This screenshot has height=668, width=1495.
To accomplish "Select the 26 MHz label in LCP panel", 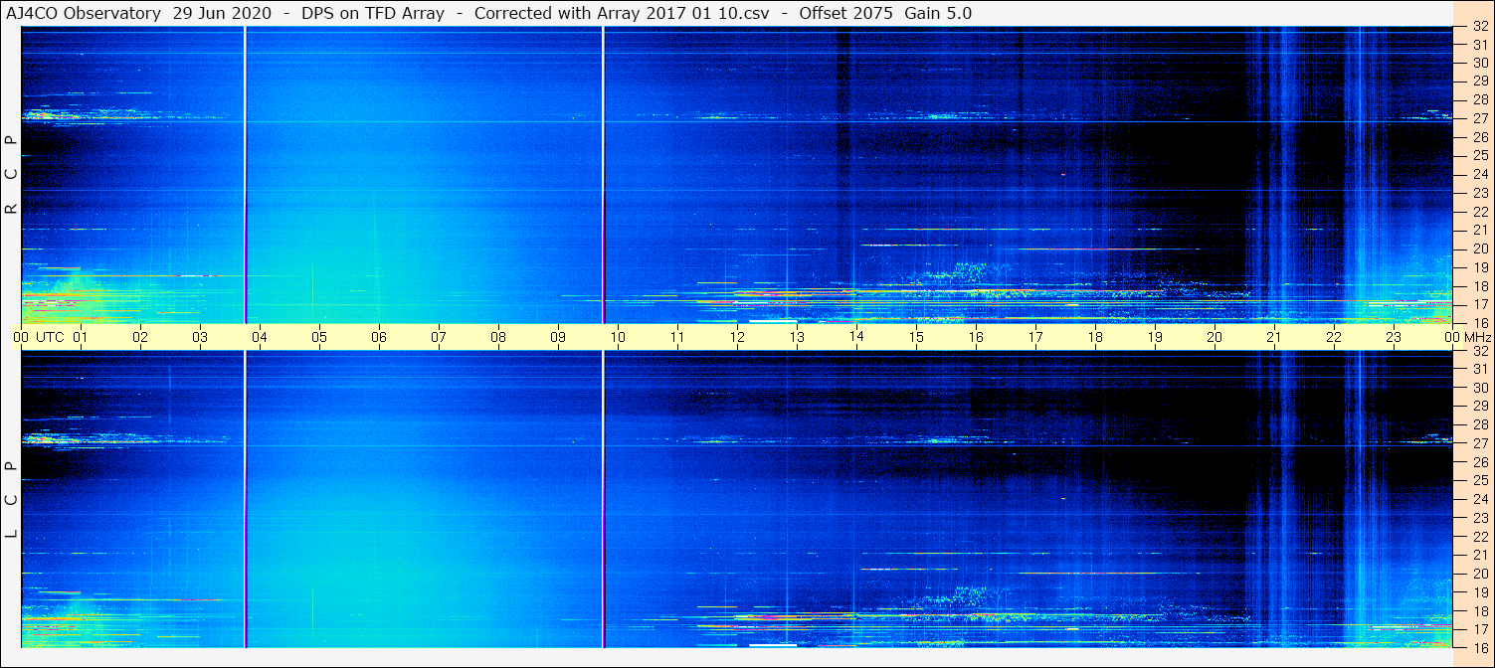I will pos(1479,461).
